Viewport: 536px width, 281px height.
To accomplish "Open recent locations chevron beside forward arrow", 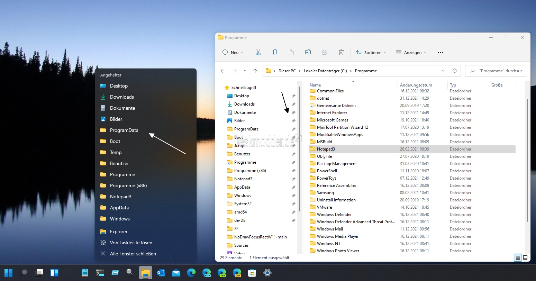I will [x=245, y=71].
